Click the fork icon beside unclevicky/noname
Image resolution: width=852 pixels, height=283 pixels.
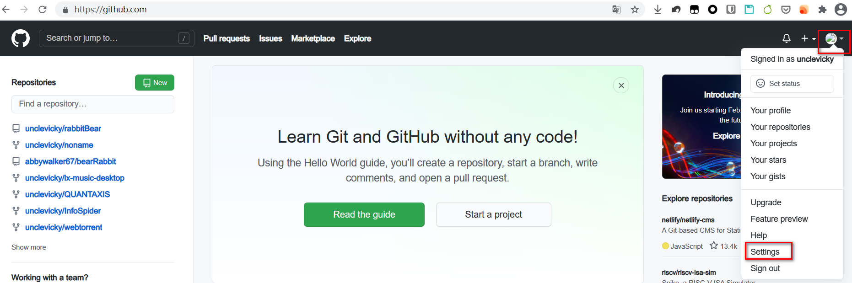(16, 145)
